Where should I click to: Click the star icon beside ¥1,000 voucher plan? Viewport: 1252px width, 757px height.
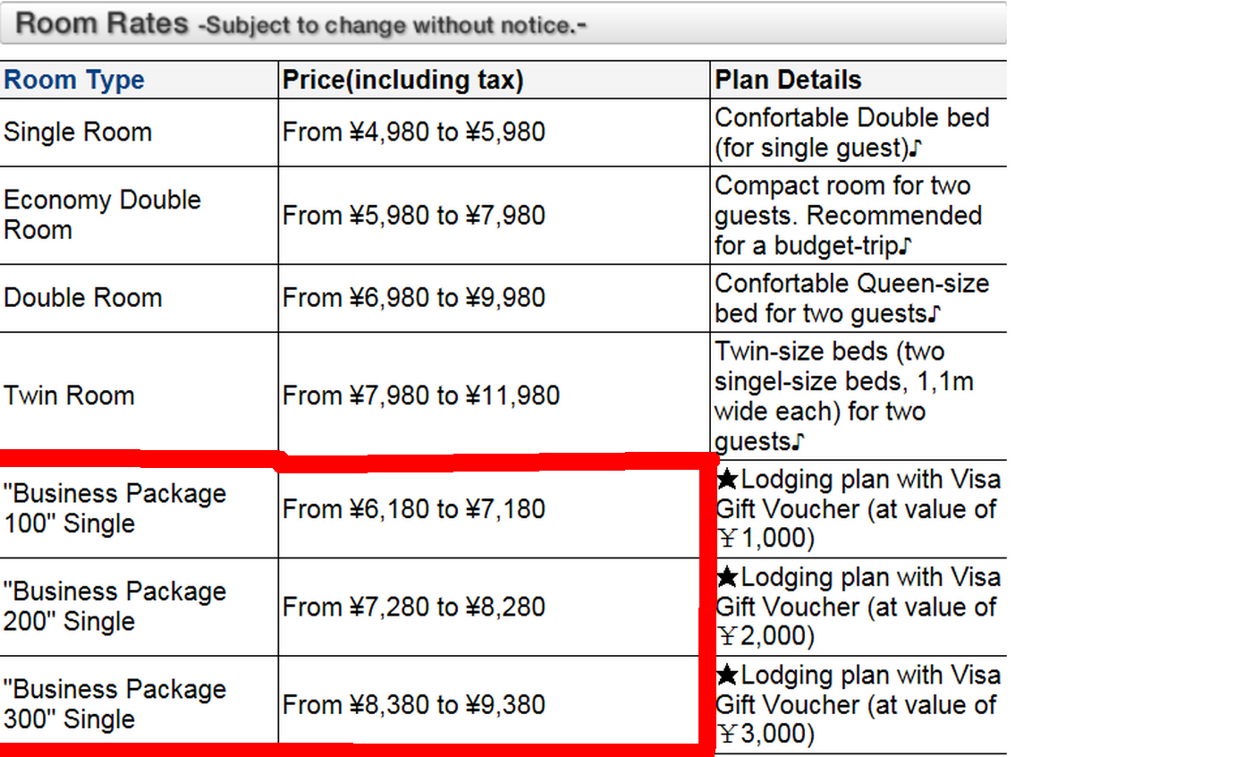727,481
